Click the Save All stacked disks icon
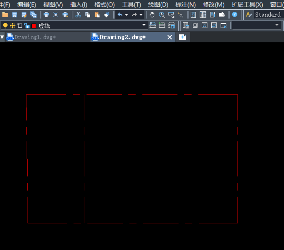 pos(33,15)
